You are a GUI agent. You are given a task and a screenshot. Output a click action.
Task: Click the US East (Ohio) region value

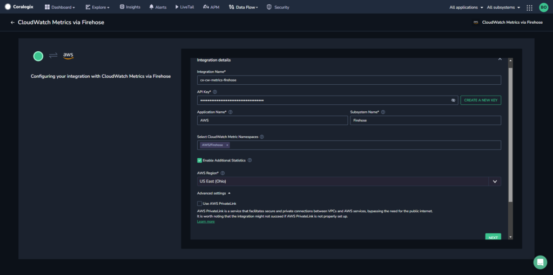(213, 182)
